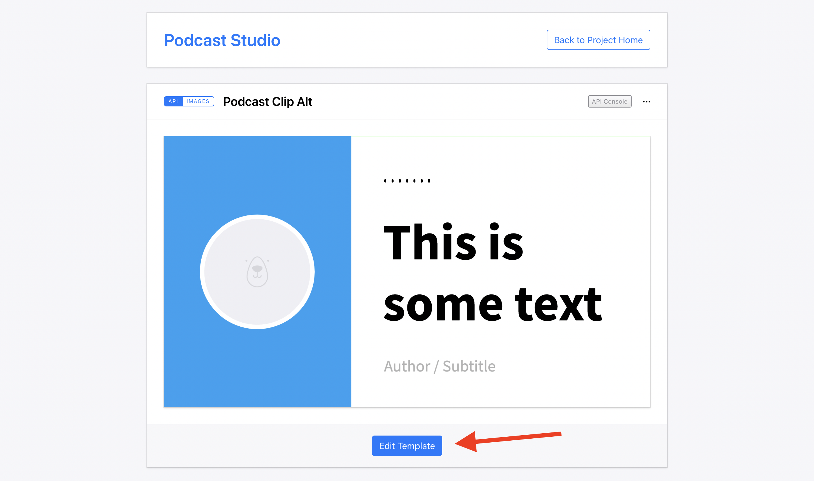Click the slash between Author and Subtitle
Image resolution: width=814 pixels, height=481 pixels.
(436, 367)
